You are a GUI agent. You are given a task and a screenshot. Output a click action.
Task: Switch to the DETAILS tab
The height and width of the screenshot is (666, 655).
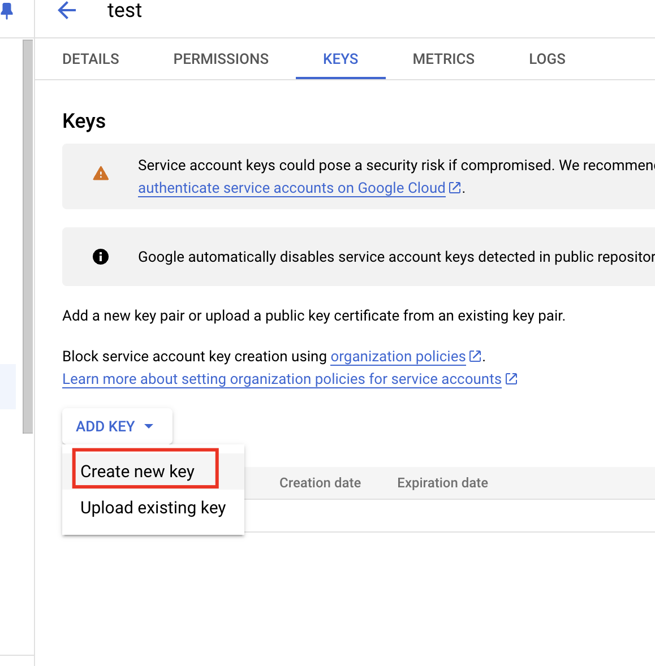(x=91, y=59)
